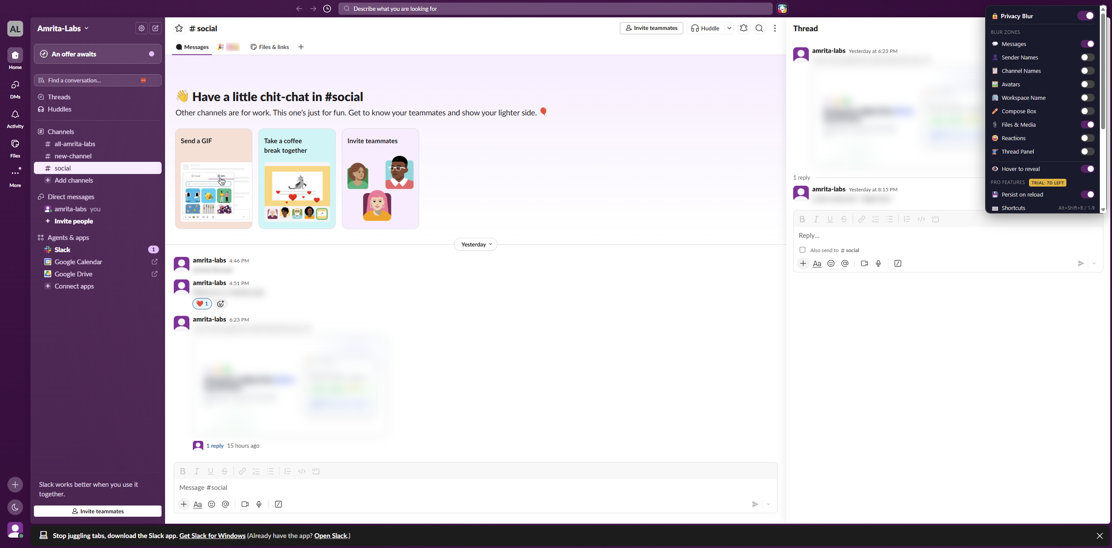
Task: Click the workspace settings gear icon
Action: click(x=142, y=28)
